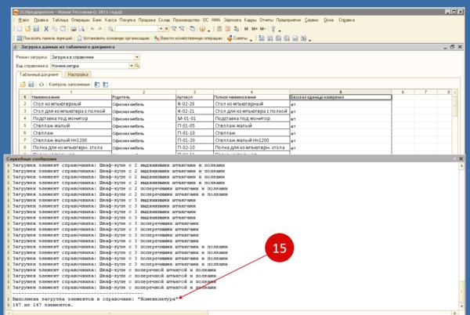Click Показать панель функций button
The width and height of the screenshot is (470, 315).
click(x=45, y=38)
